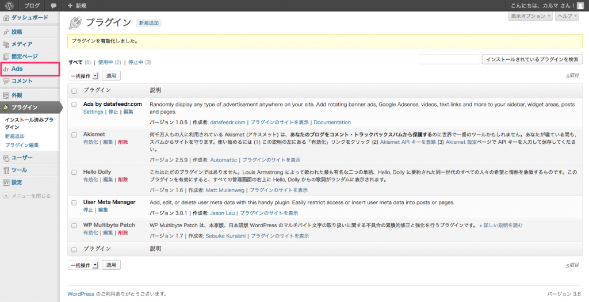Open the comments bubble in admin bar
This screenshot has width=589, height=302.
pyautogui.click(x=53, y=6)
